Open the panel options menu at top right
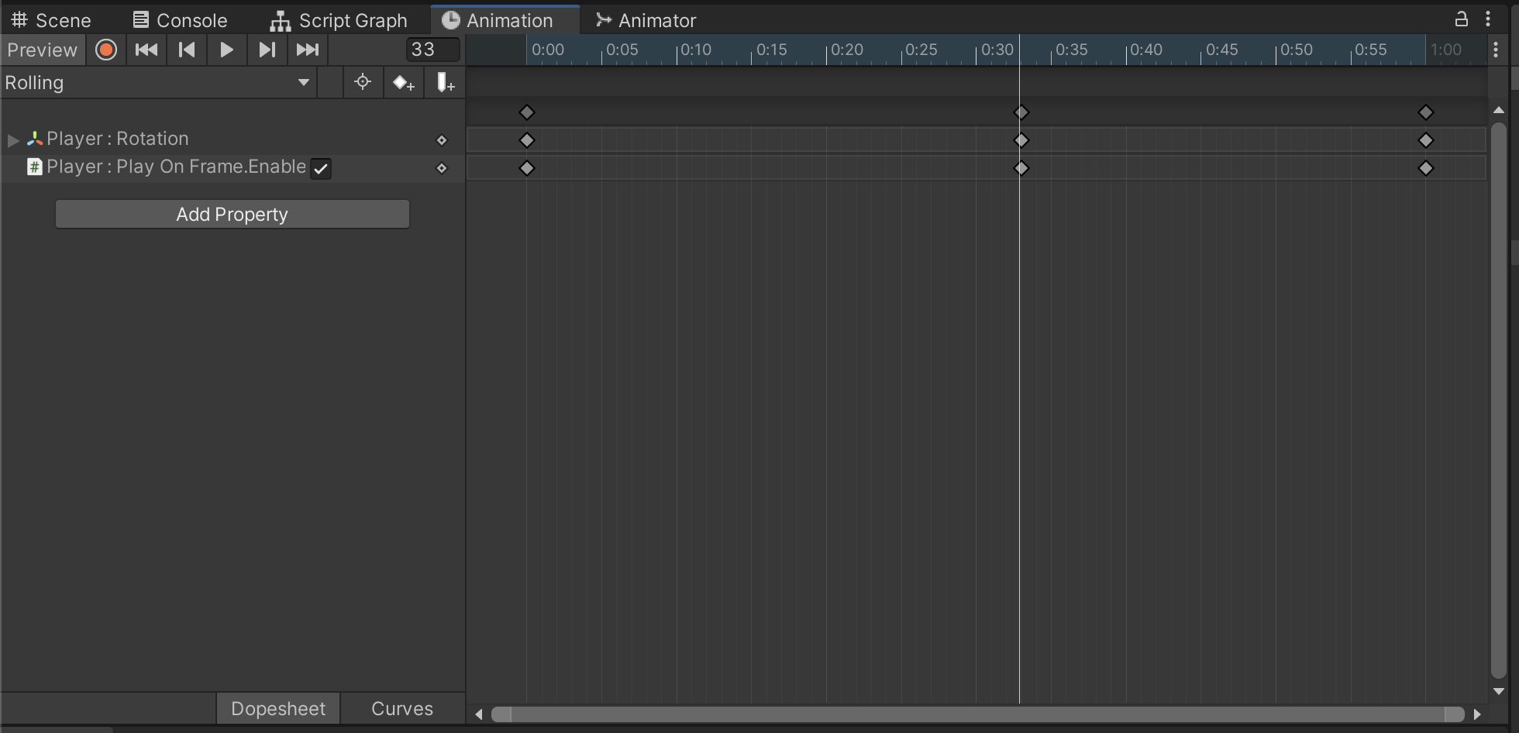 pyautogui.click(x=1488, y=19)
